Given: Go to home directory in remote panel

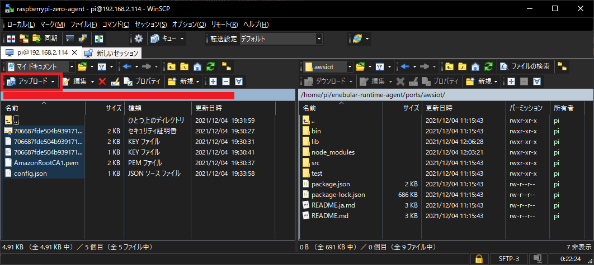Looking at the screenshot, I should (x=475, y=67).
